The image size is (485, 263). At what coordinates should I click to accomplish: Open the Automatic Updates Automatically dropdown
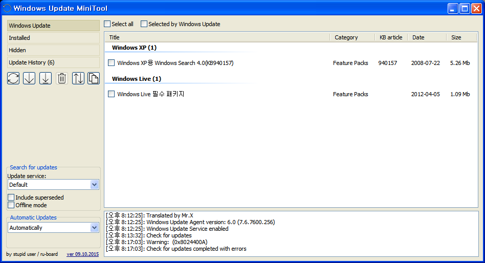[x=53, y=228]
